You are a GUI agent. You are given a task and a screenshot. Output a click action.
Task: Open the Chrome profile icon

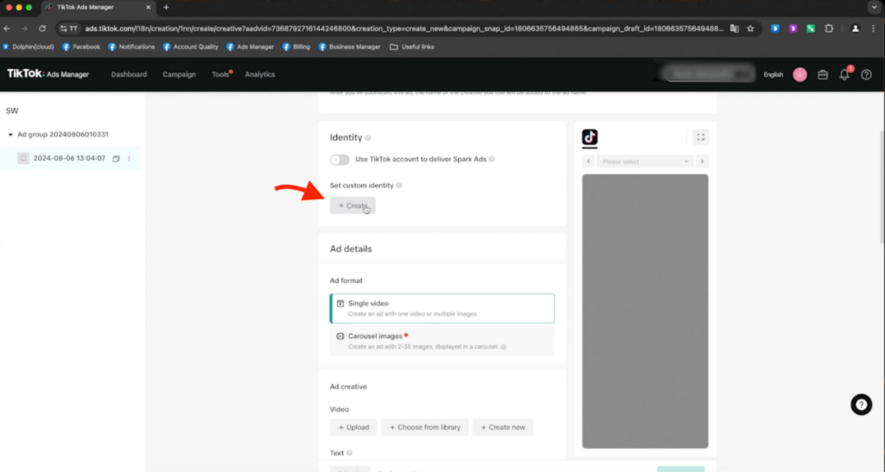coord(855,28)
